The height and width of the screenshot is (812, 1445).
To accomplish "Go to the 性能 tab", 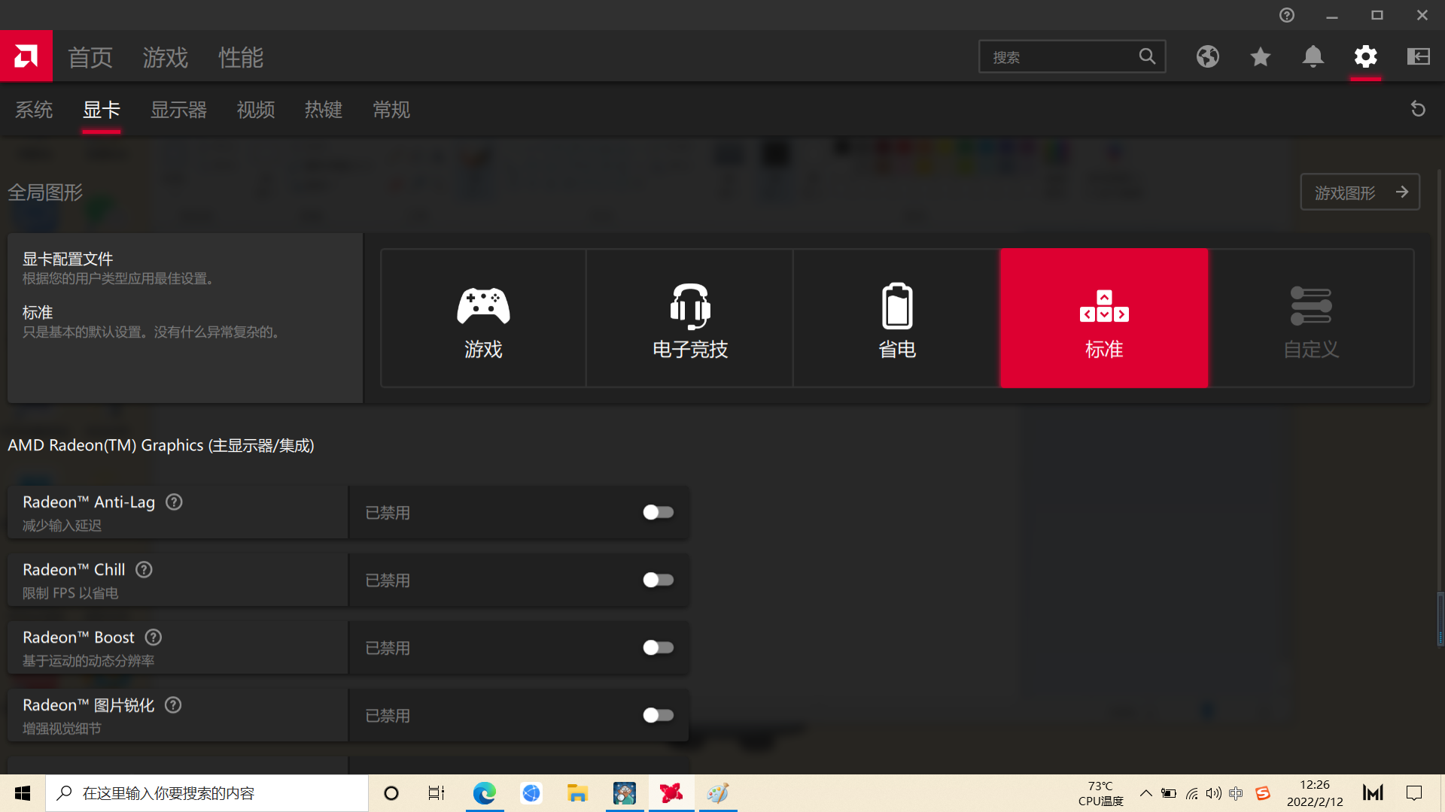I will (241, 57).
